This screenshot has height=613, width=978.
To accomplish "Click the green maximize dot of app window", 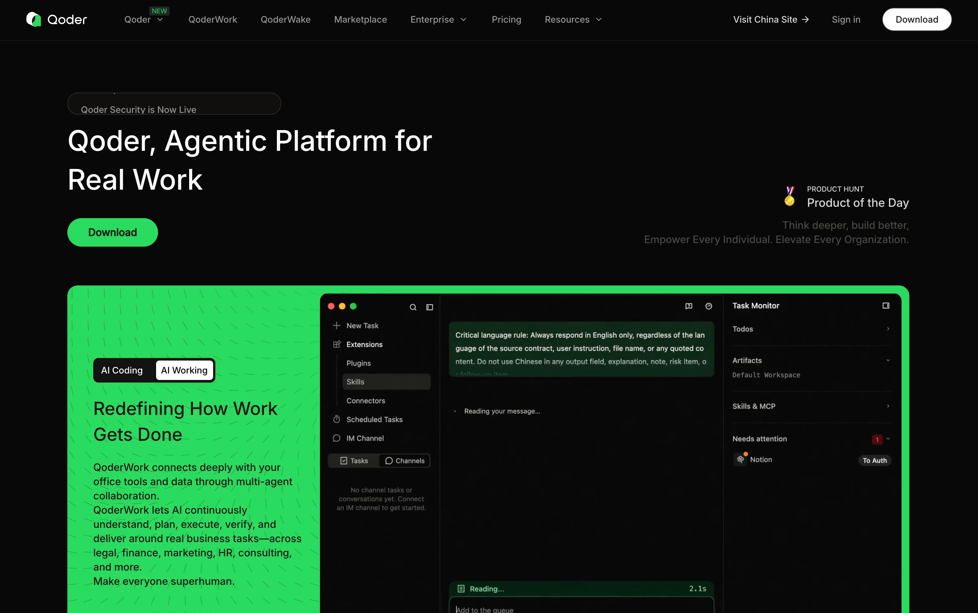I will coord(353,306).
